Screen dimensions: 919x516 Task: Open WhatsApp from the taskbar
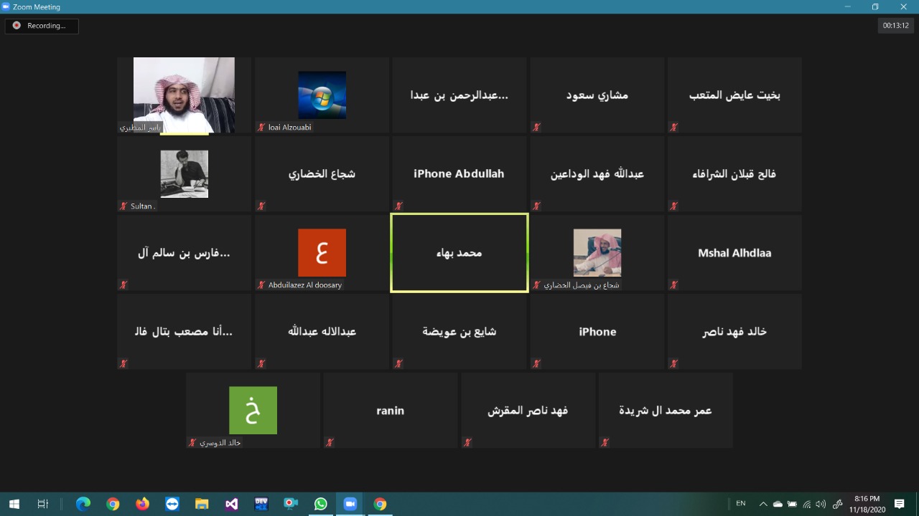320,504
